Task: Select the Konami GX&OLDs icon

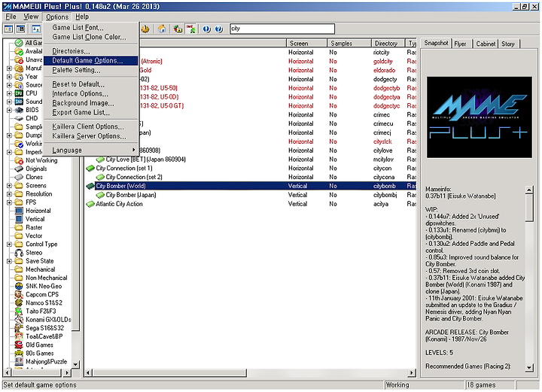Action: 19,320
